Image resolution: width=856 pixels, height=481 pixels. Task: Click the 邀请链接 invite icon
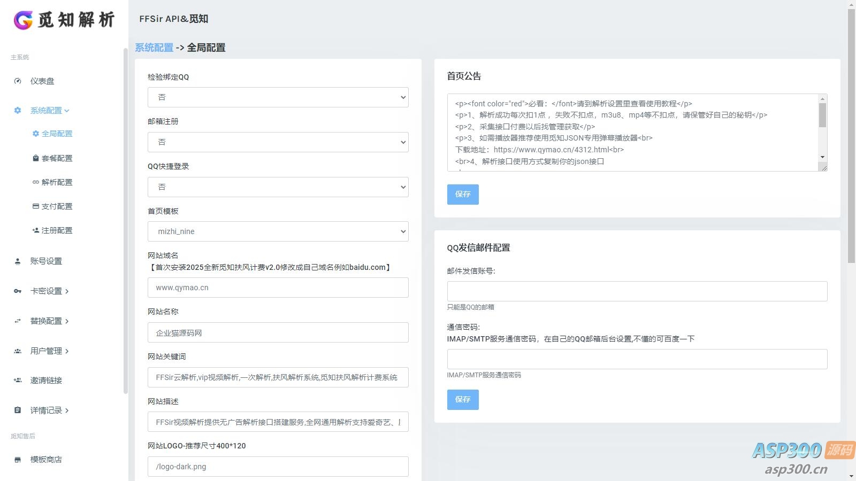(17, 380)
